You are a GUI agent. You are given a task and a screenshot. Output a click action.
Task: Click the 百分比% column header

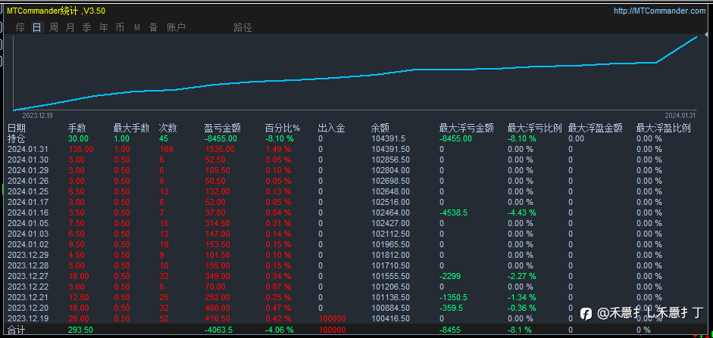click(283, 129)
